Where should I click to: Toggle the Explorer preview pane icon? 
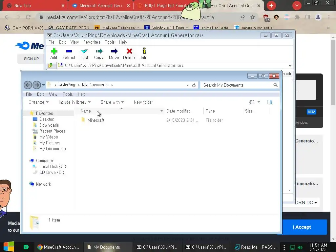[x=270, y=102]
